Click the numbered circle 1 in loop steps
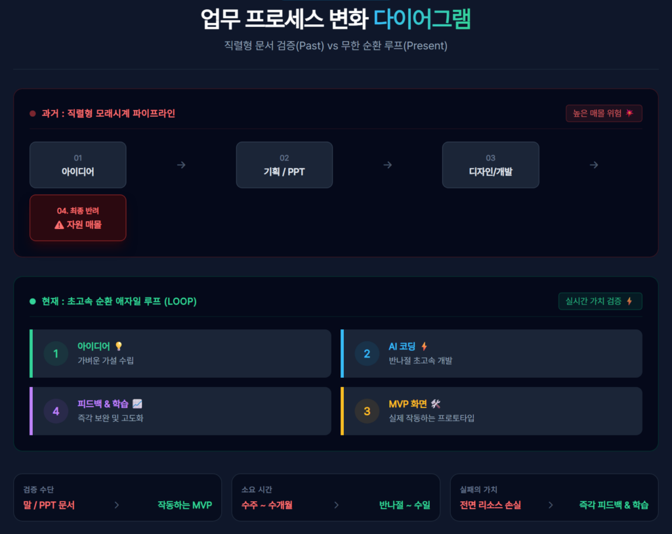Screen dimensions: 672x534 56,354
